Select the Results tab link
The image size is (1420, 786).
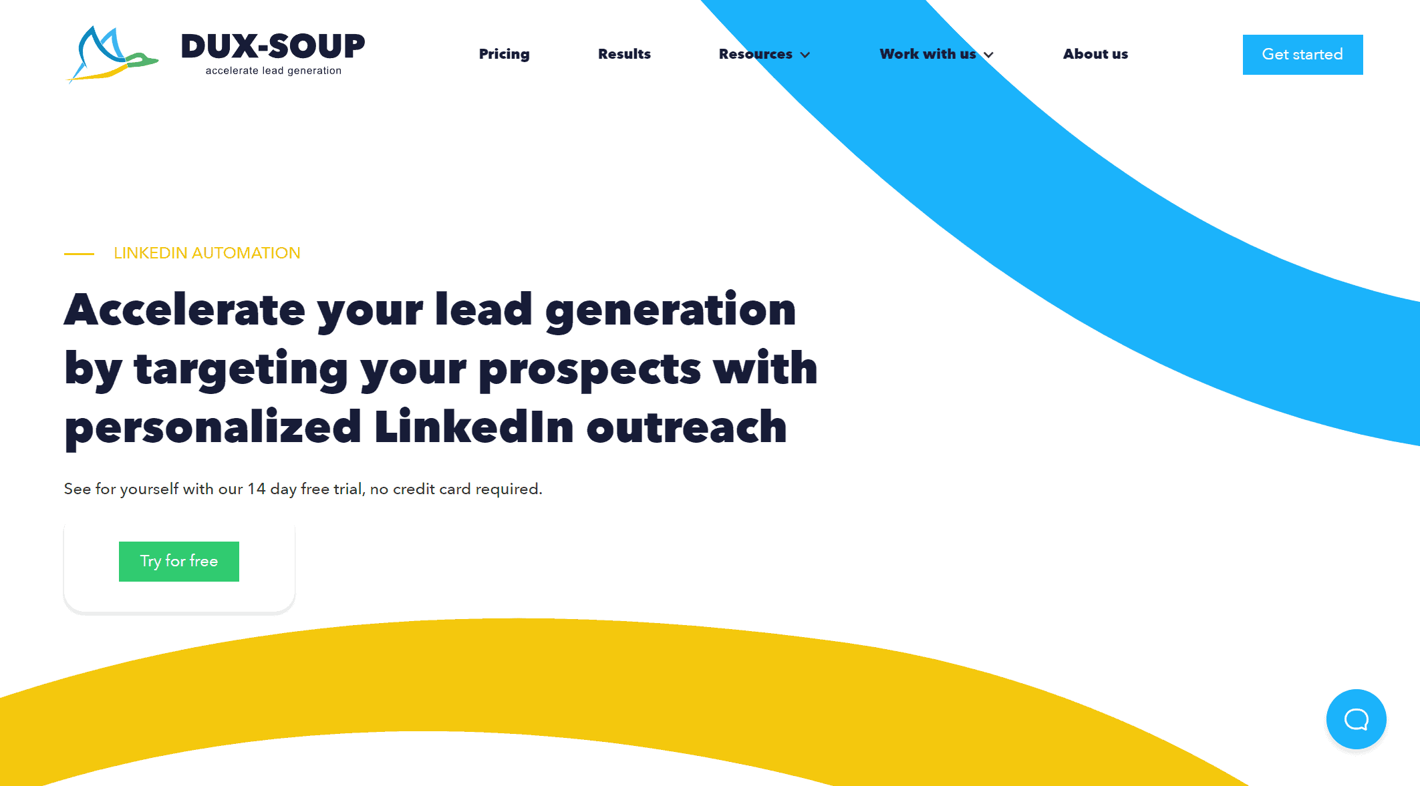tap(623, 54)
